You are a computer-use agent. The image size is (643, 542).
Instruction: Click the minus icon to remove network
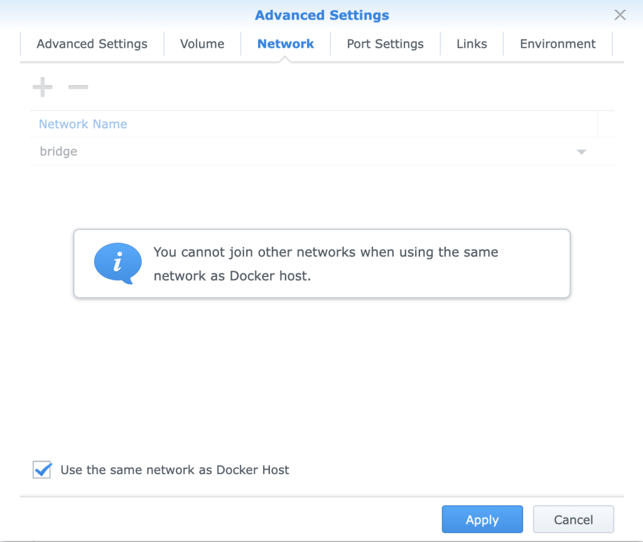coord(78,87)
